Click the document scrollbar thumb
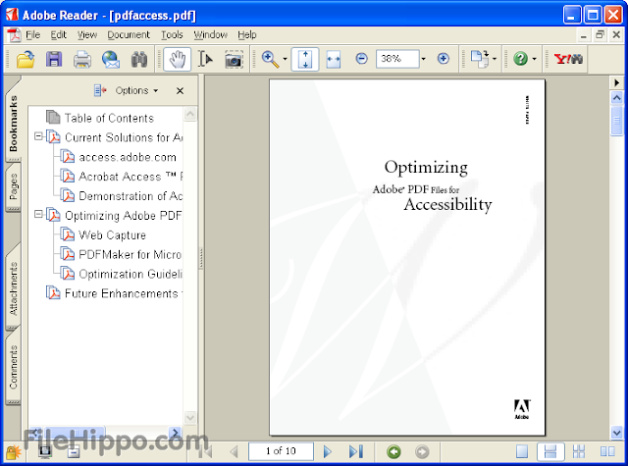 tap(617, 120)
